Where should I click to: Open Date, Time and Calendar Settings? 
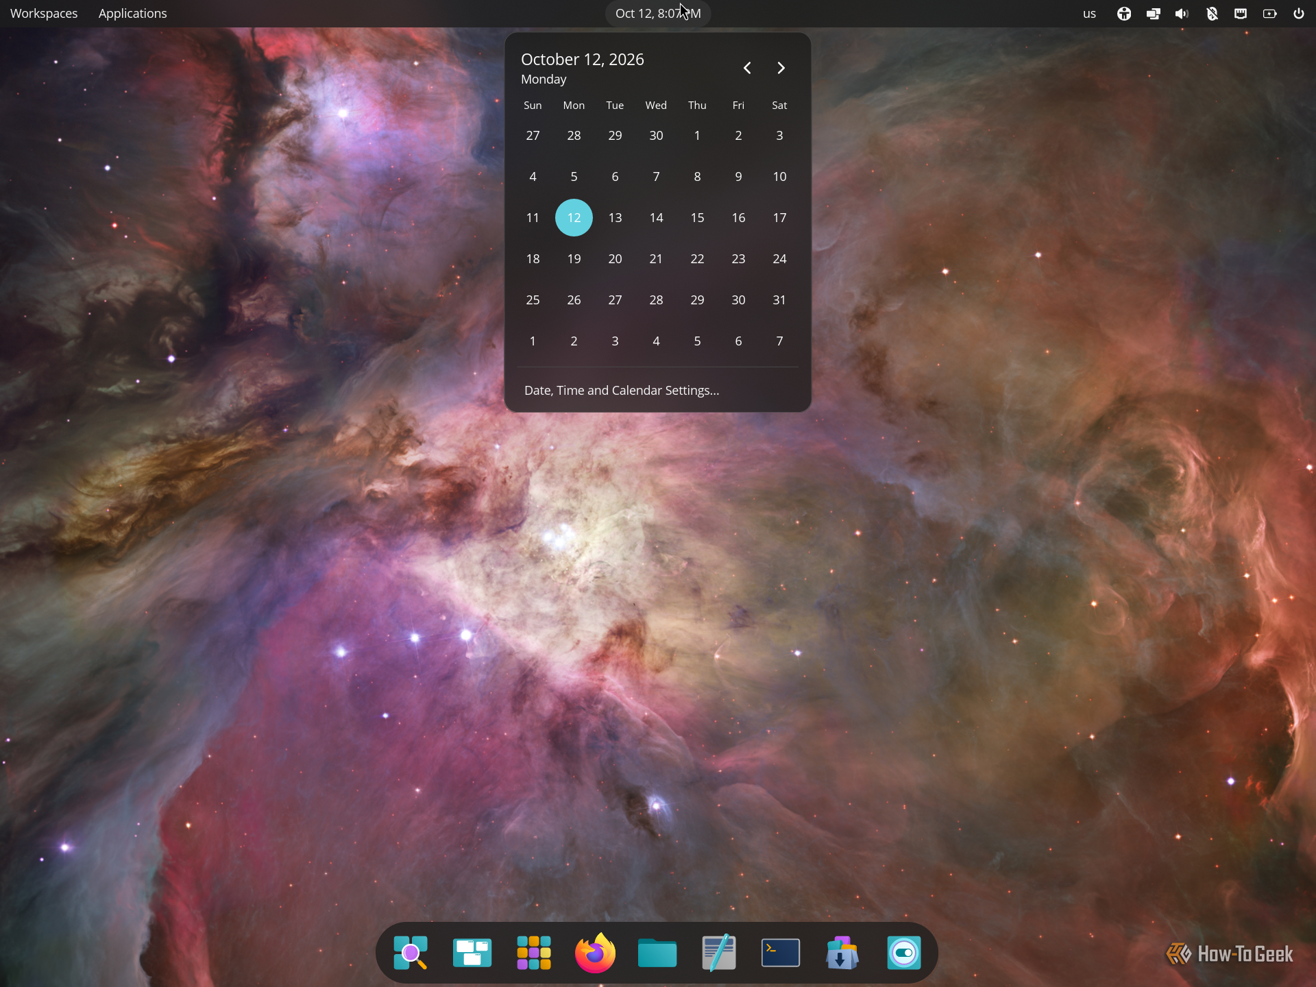coord(622,390)
